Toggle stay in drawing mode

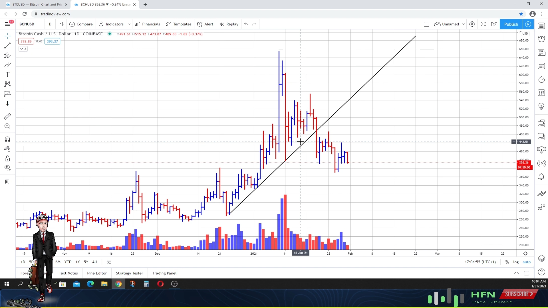[x=7, y=149]
